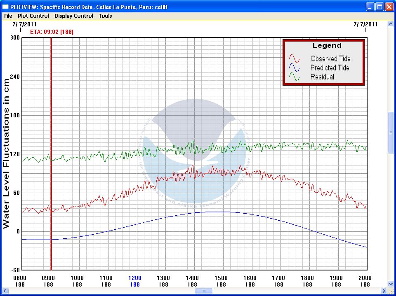The width and height of the screenshot is (396, 296).
Task: Click the 1500 time axis label
Action: (x=221, y=278)
